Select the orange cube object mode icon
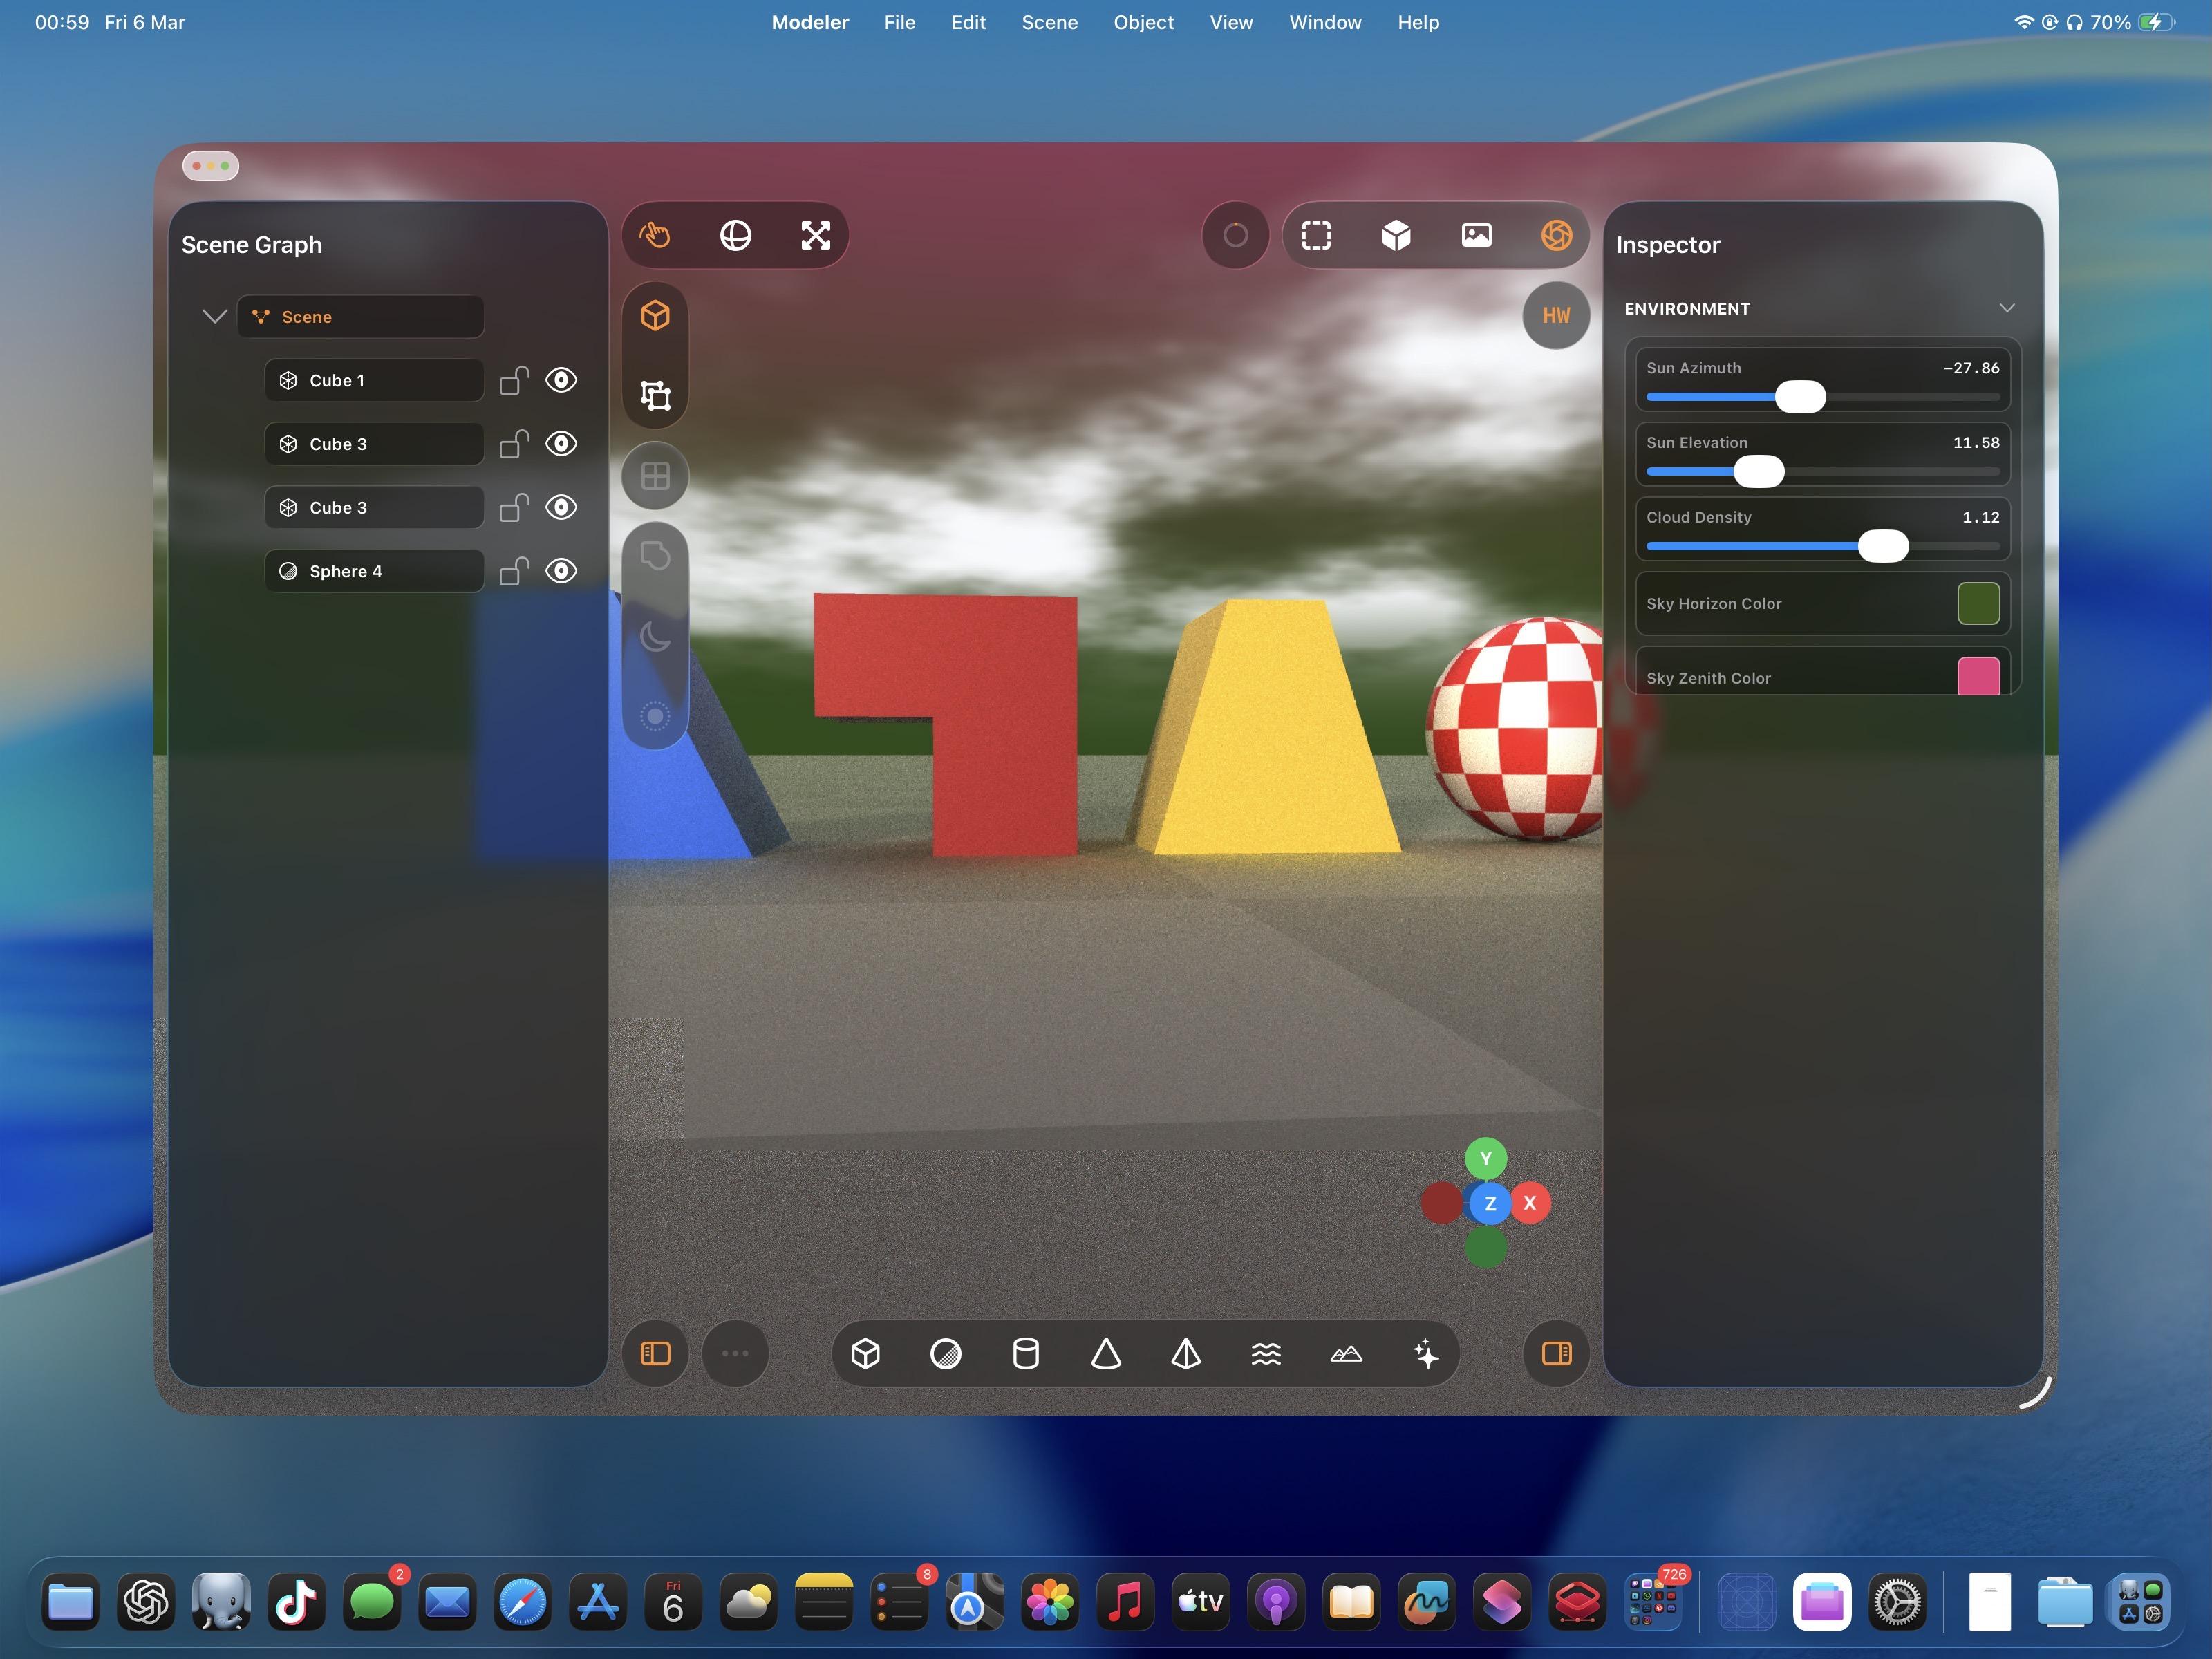 pos(655,316)
